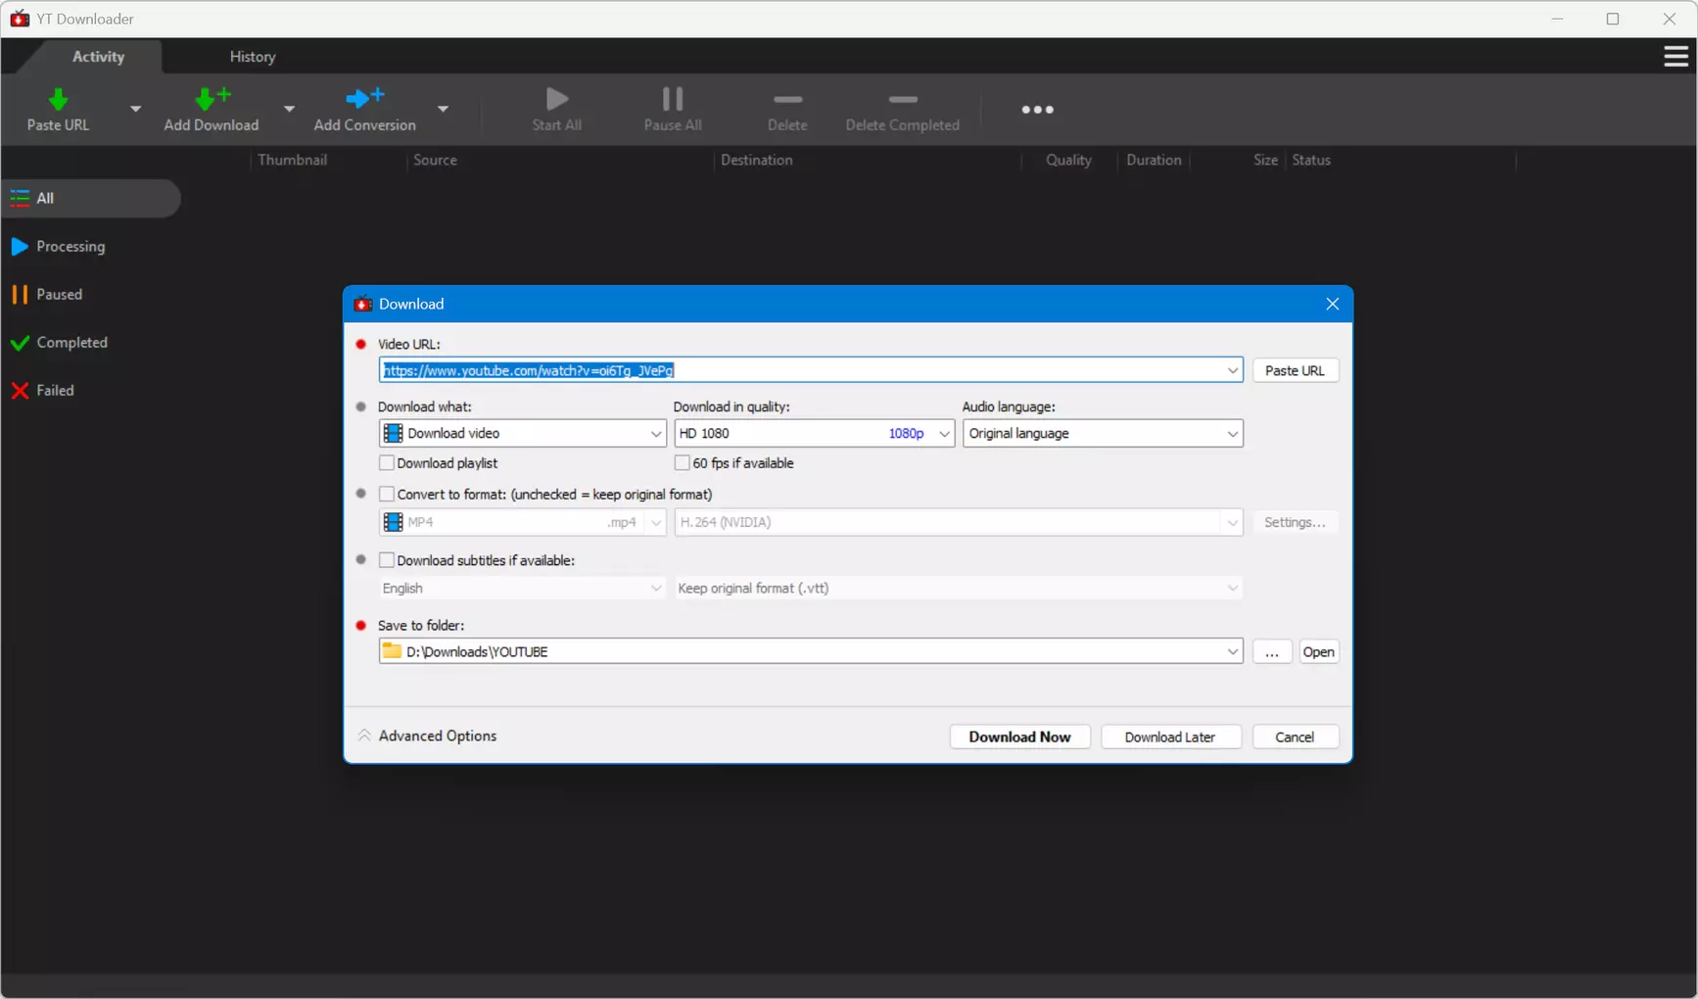Show All items in sidebar
Screen dimensions: 1698x999
(90, 198)
